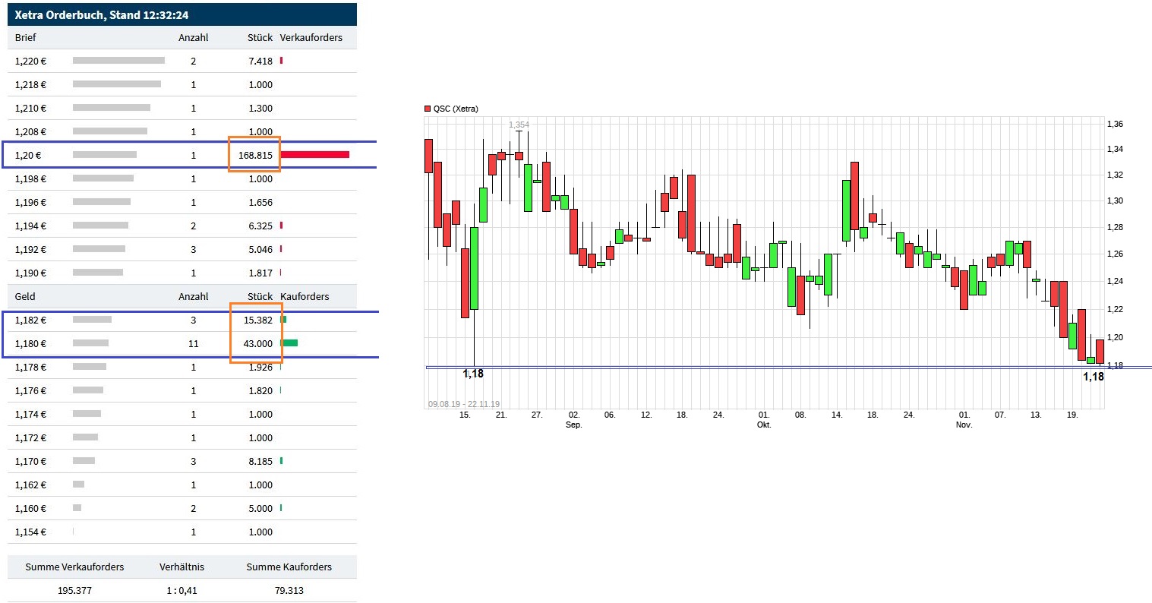Select the 43.000 Stück value
1152x603 pixels.
(258, 343)
